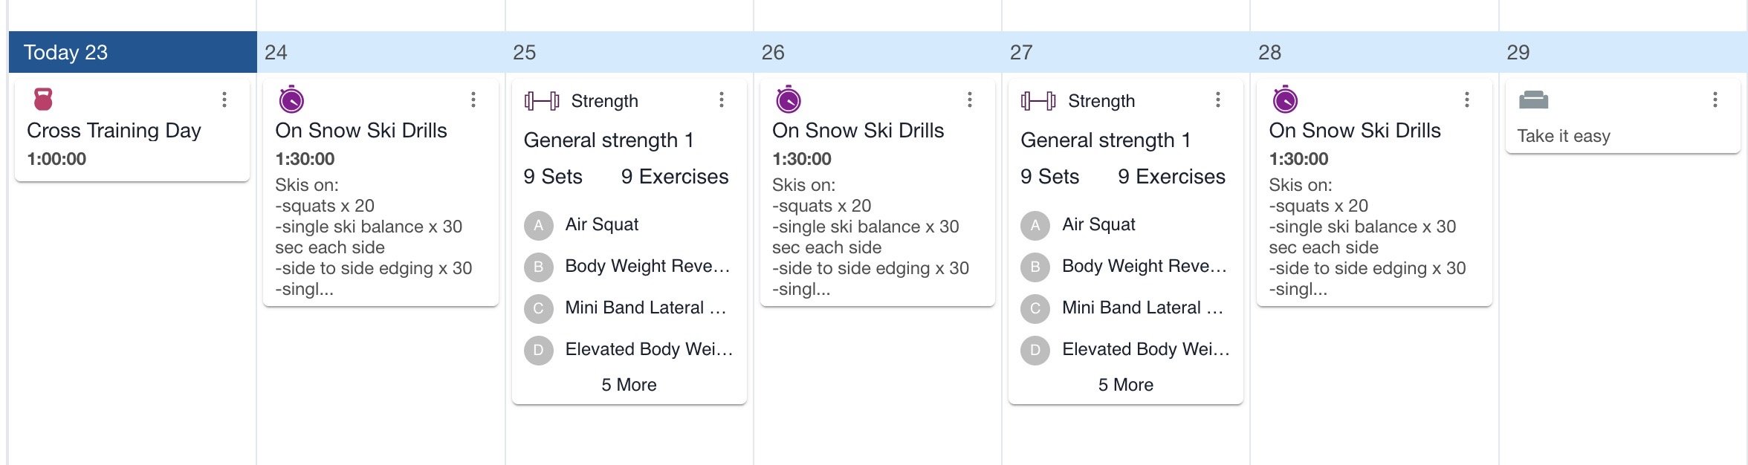Open kebab menu on day 26 ski drills

(x=969, y=100)
